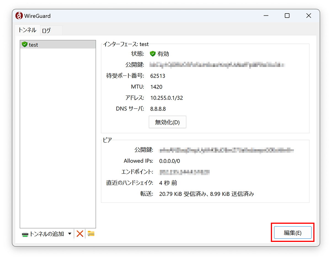The width and height of the screenshot is (331, 259).
Task: Click the Allowed IPs value 0.0.0.0/0
Action: coord(169,161)
